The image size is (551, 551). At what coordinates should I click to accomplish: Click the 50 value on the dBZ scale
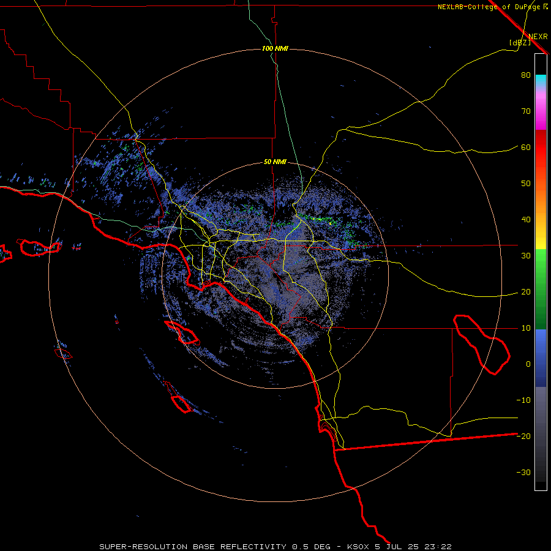click(x=526, y=184)
